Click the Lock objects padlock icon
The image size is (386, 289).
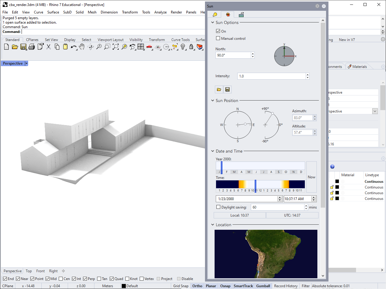pyautogui.click(x=191, y=47)
